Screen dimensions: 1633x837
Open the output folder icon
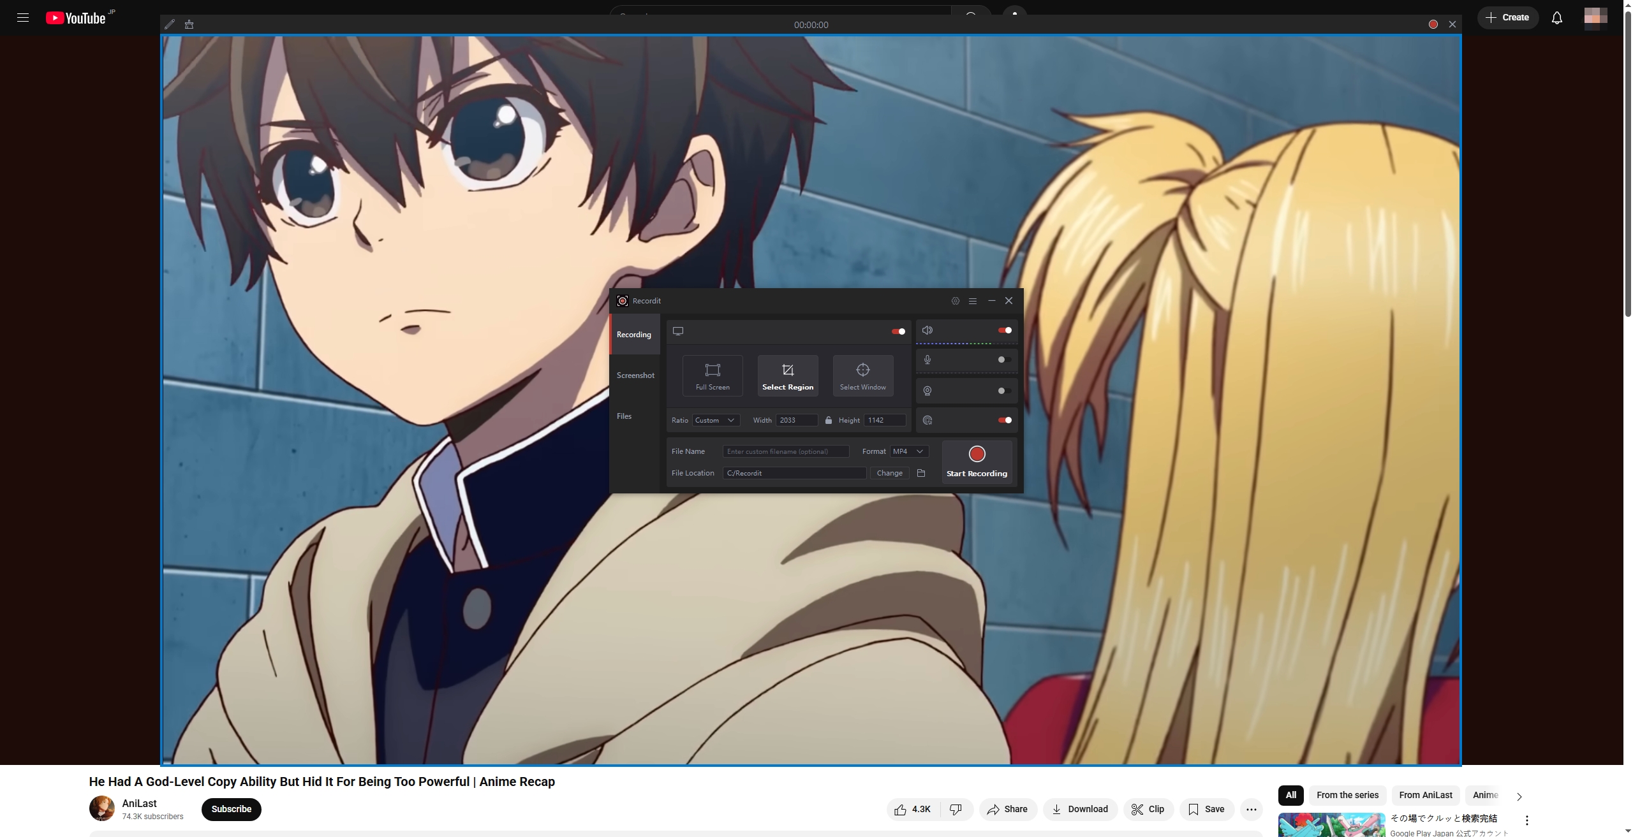(921, 473)
